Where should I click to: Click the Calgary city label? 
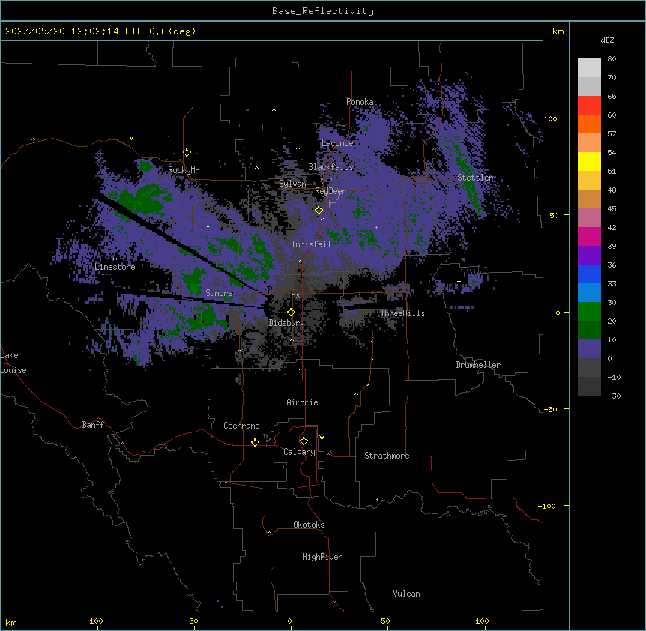(299, 452)
